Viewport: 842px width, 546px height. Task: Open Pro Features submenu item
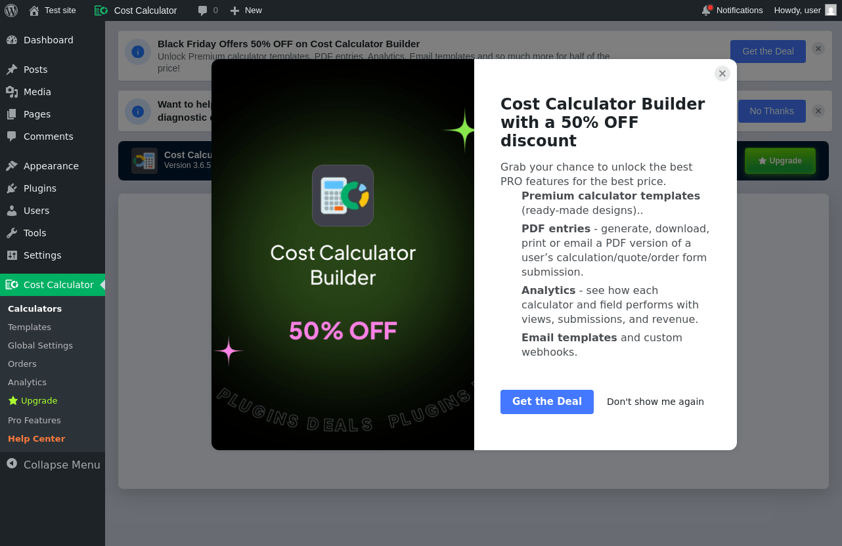pos(34,421)
